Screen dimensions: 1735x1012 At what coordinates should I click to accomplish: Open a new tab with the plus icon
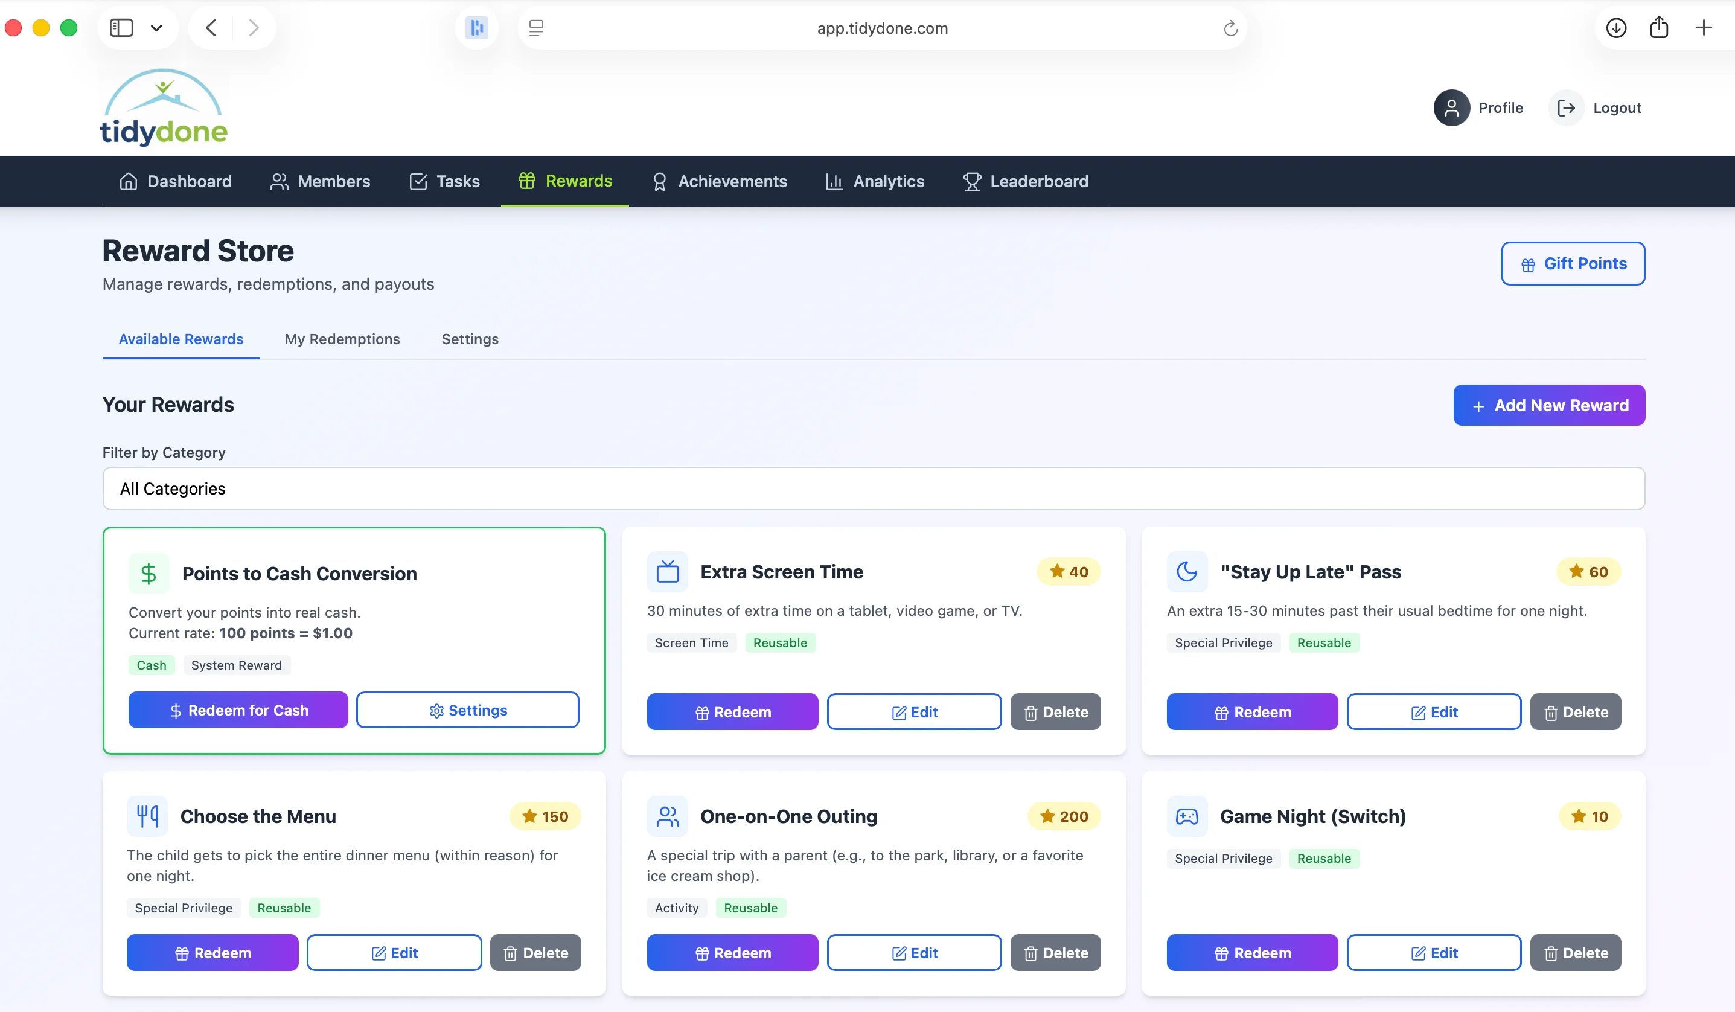[1704, 28]
